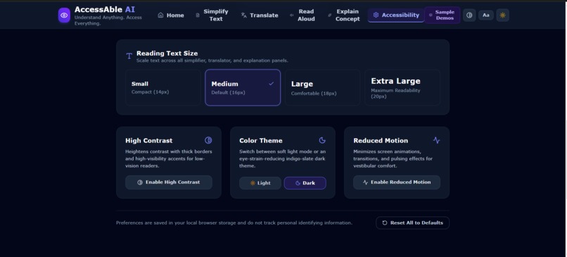Open the Read Aloud page
This screenshot has height=257, width=567.
point(302,15)
